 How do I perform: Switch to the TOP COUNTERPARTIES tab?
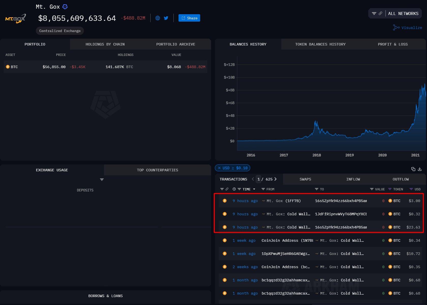157,170
